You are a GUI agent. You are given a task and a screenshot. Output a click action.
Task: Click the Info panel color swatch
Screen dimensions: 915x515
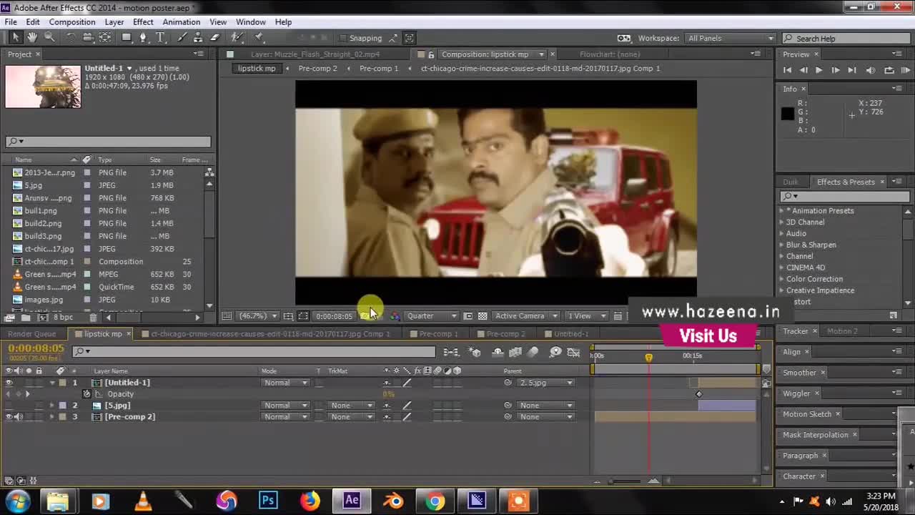[x=788, y=113]
